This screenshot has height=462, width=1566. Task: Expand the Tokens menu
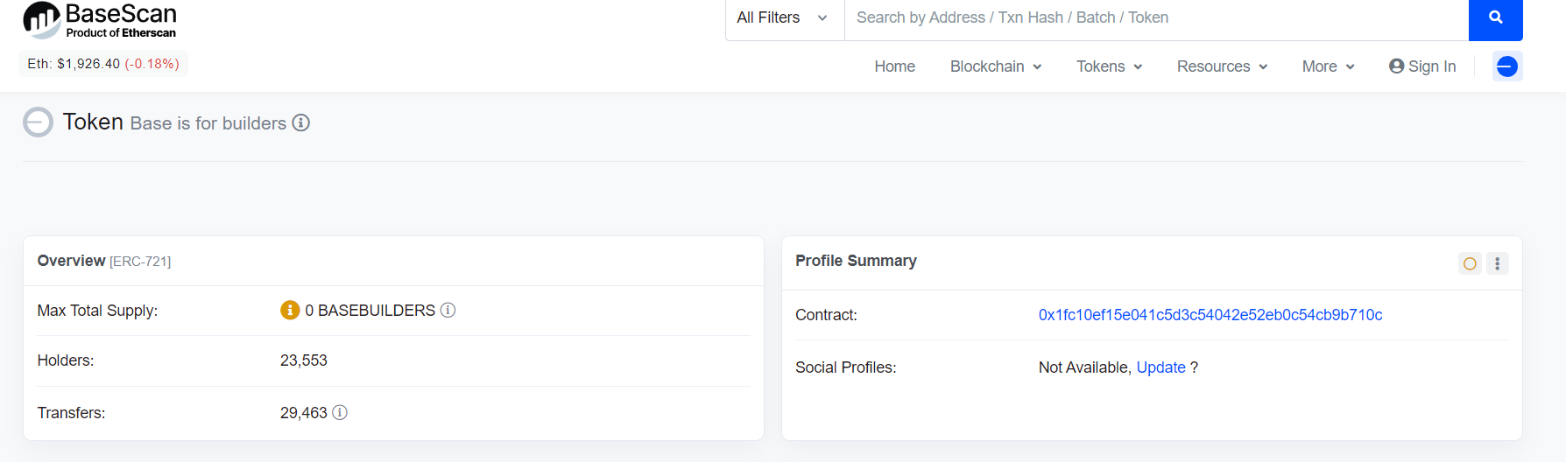pyautogui.click(x=1110, y=66)
